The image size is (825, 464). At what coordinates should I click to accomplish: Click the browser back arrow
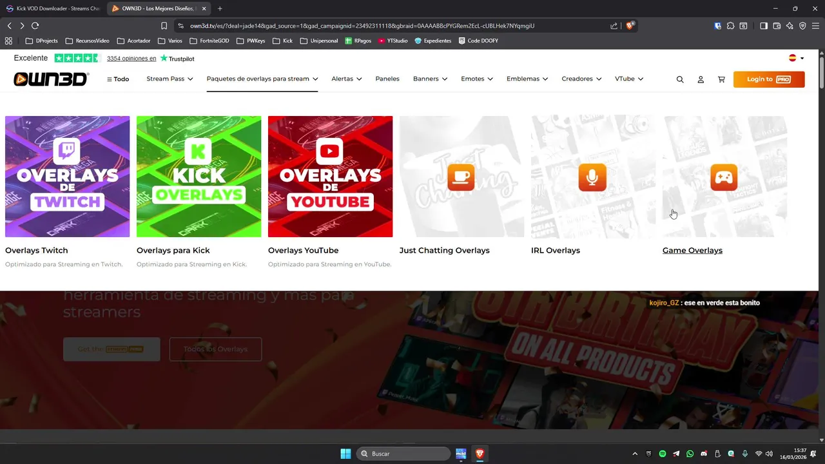click(x=10, y=26)
